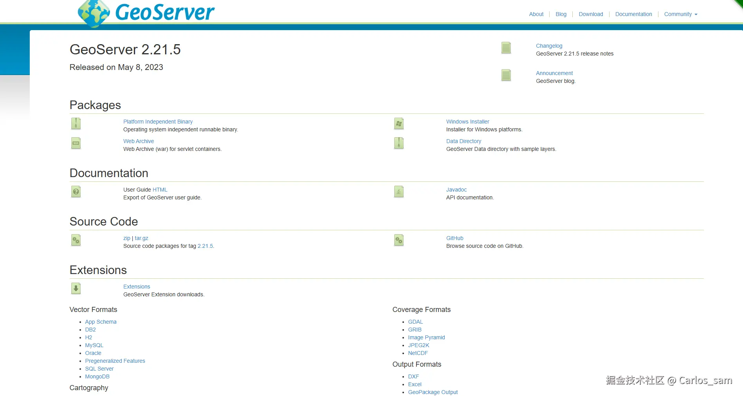Open the Announcement blog link

pos(554,73)
